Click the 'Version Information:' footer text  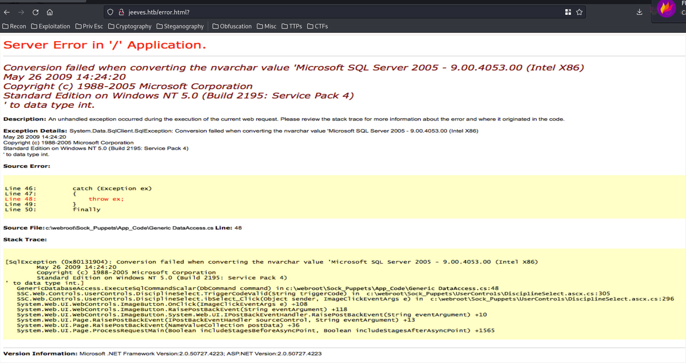pyautogui.click(x=40, y=353)
